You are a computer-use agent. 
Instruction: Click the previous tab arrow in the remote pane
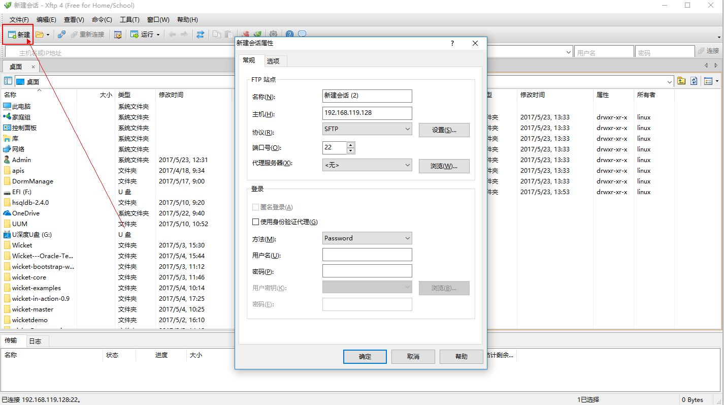pos(706,66)
